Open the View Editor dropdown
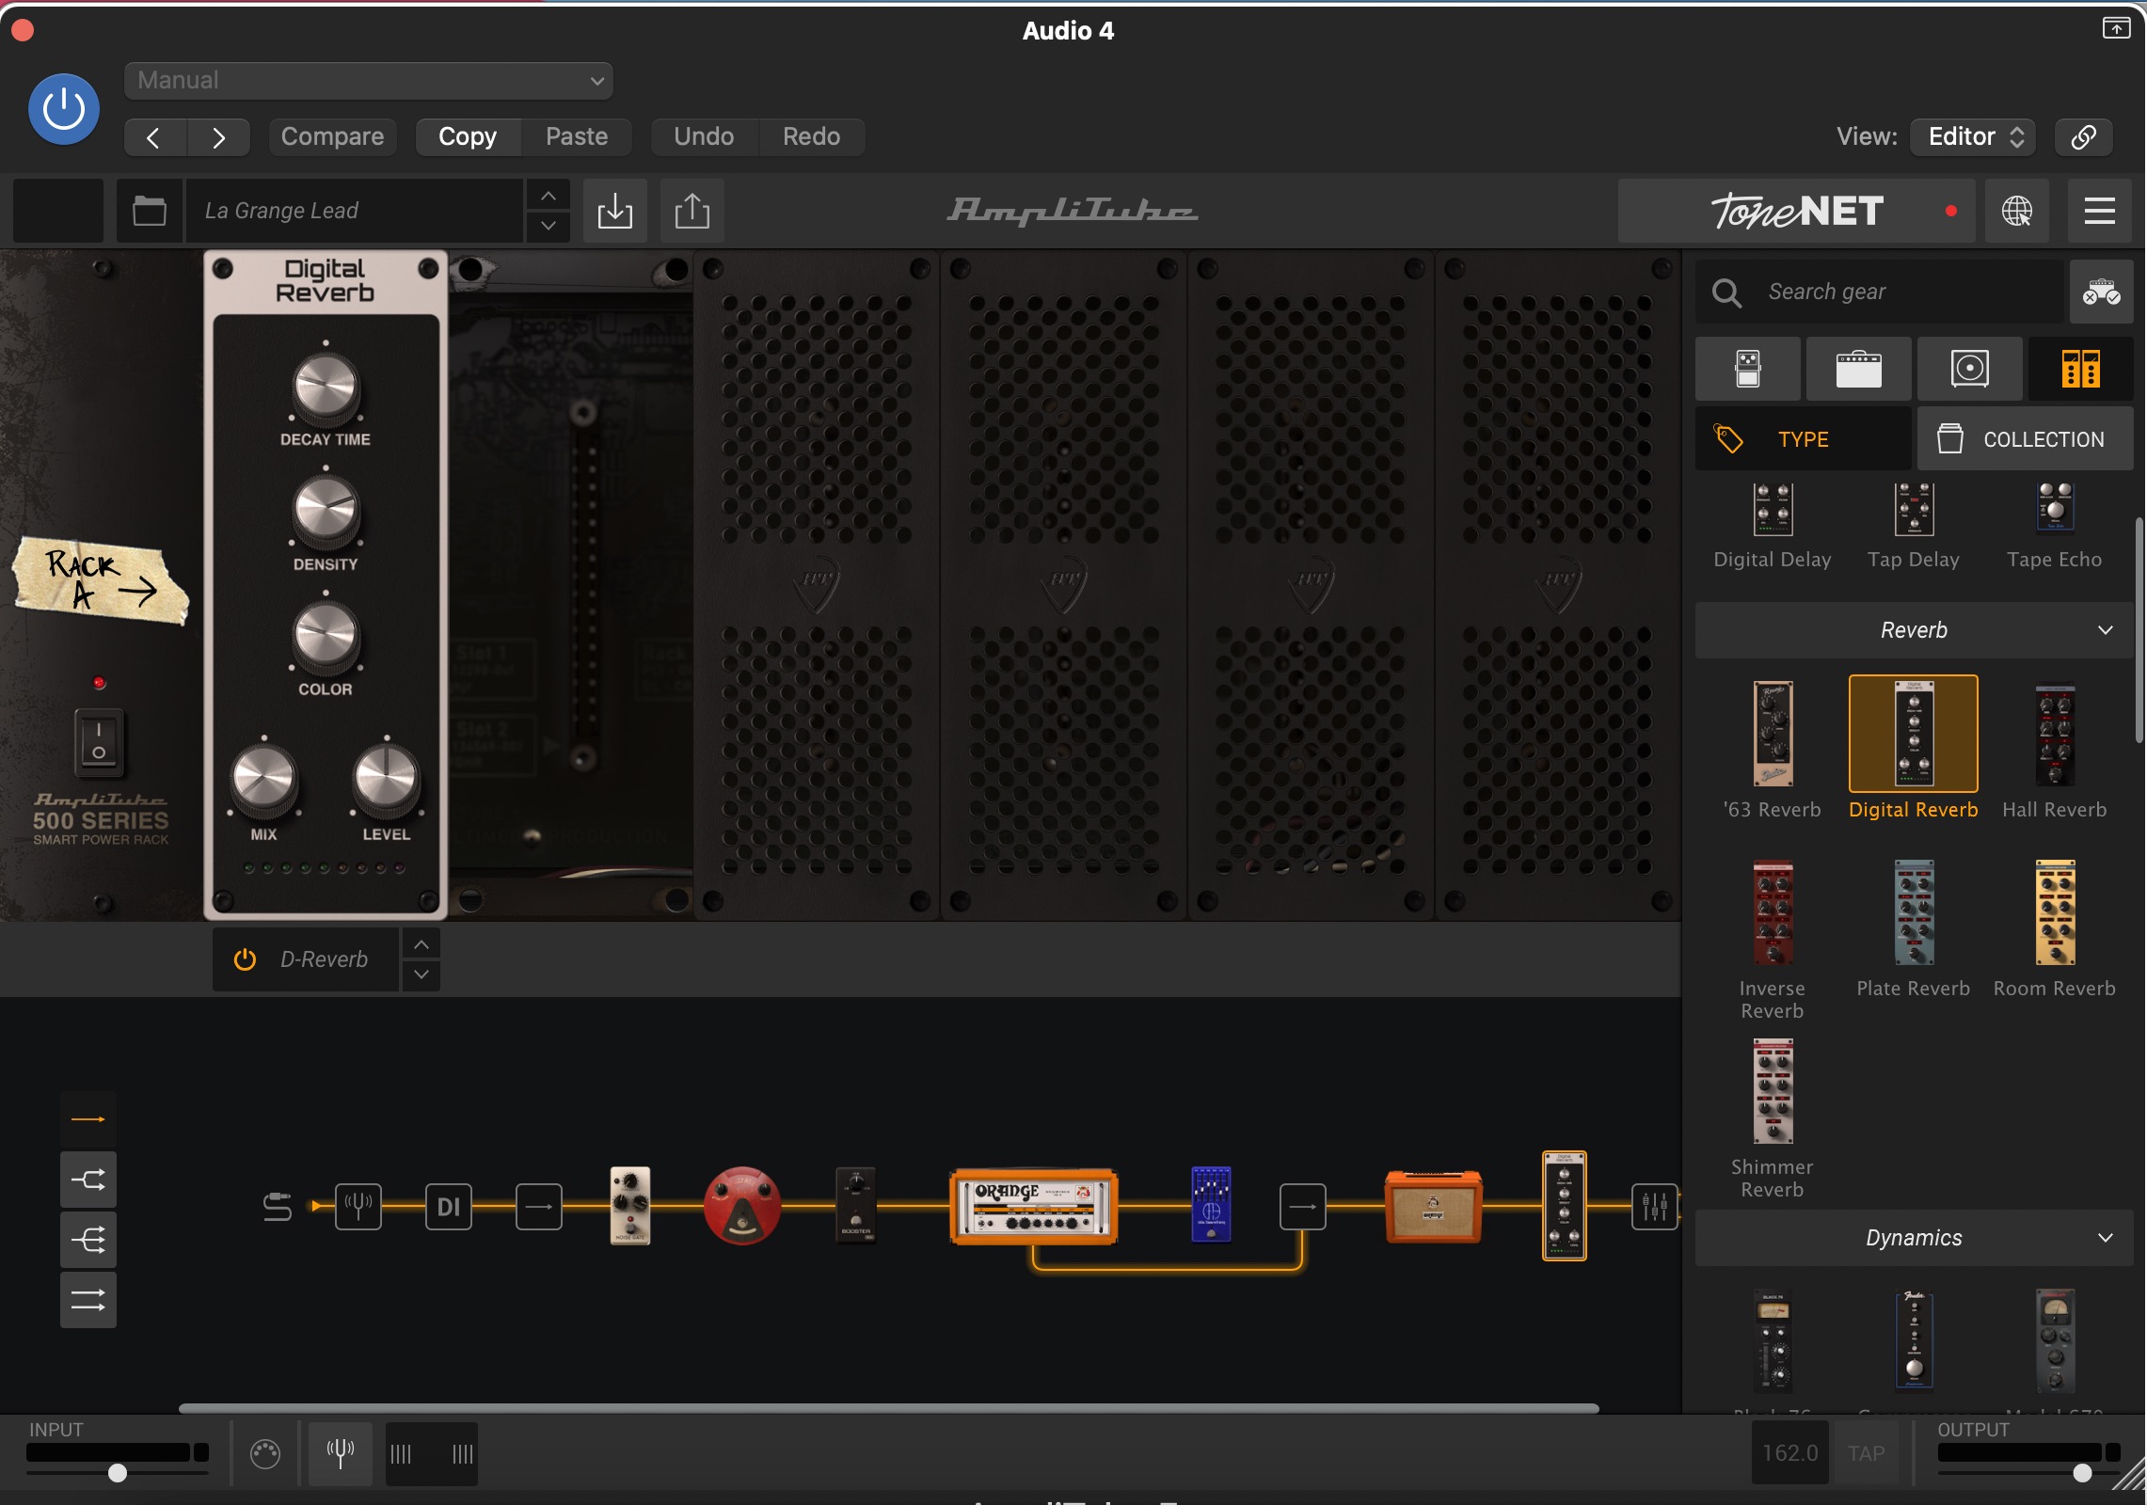The image size is (2147, 1505). click(1974, 137)
